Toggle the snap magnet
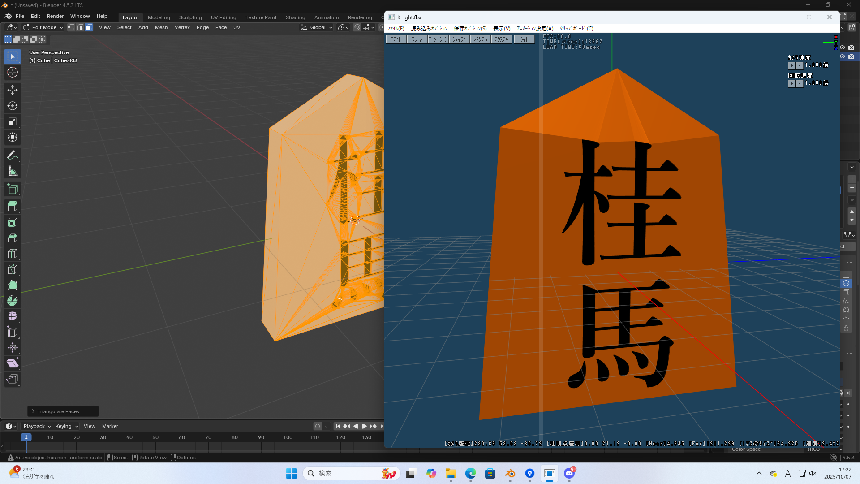This screenshot has height=484, width=860. point(357,27)
